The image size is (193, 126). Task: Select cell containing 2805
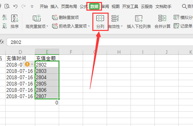(x=47, y=83)
